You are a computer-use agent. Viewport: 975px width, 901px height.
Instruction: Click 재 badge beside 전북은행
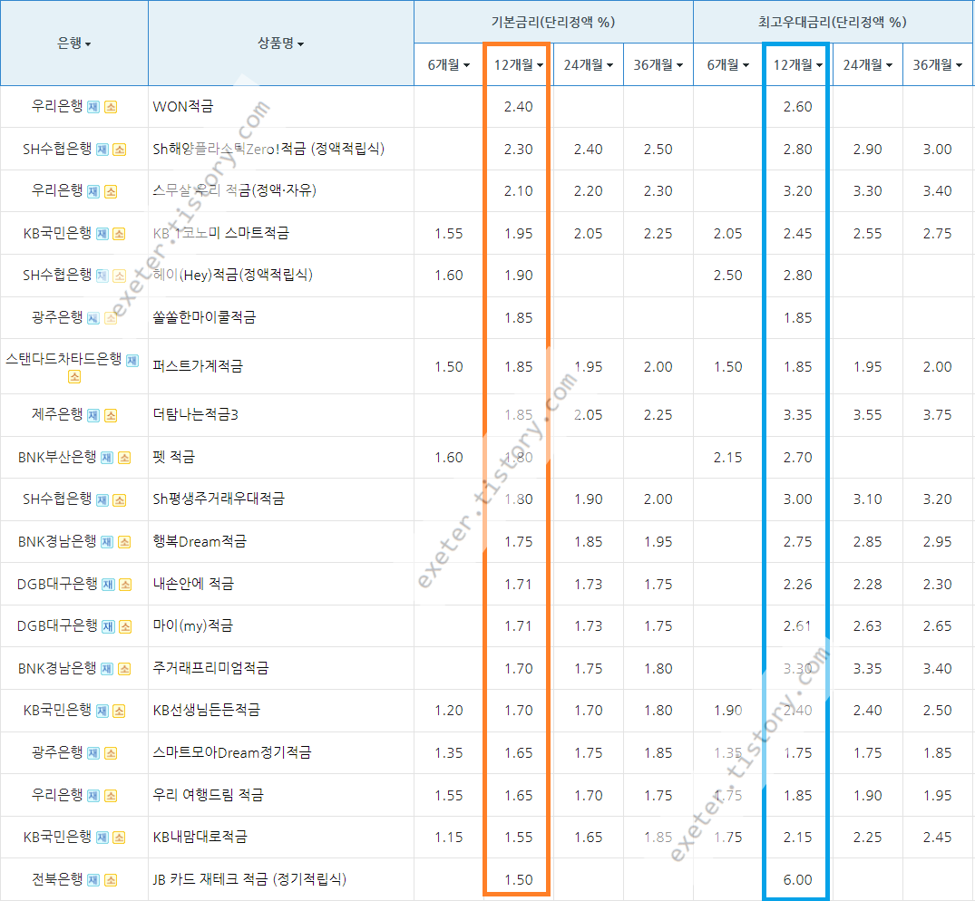pos(93,880)
